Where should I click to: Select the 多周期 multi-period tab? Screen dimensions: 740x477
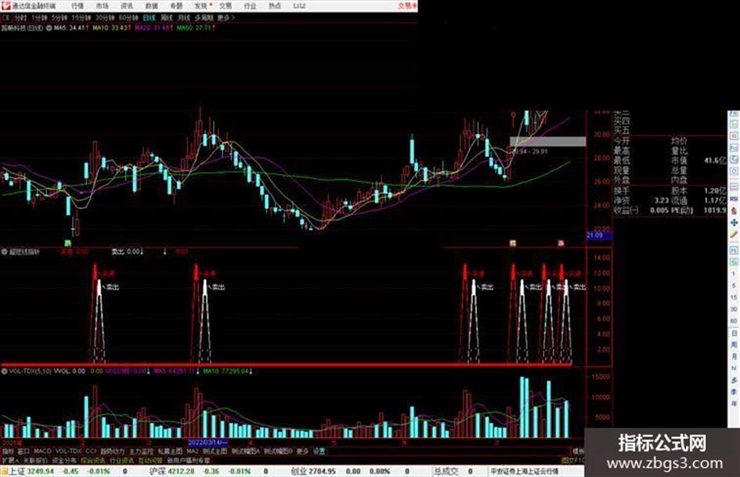204,17
